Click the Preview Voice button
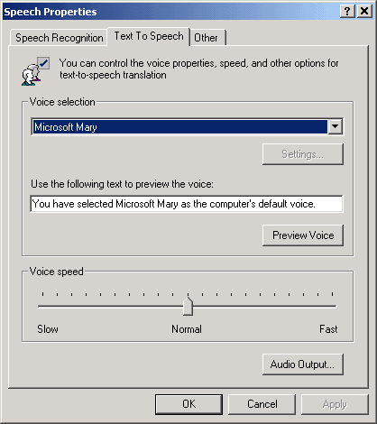Viewport: 377px width, 424px height. [x=303, y=235]
